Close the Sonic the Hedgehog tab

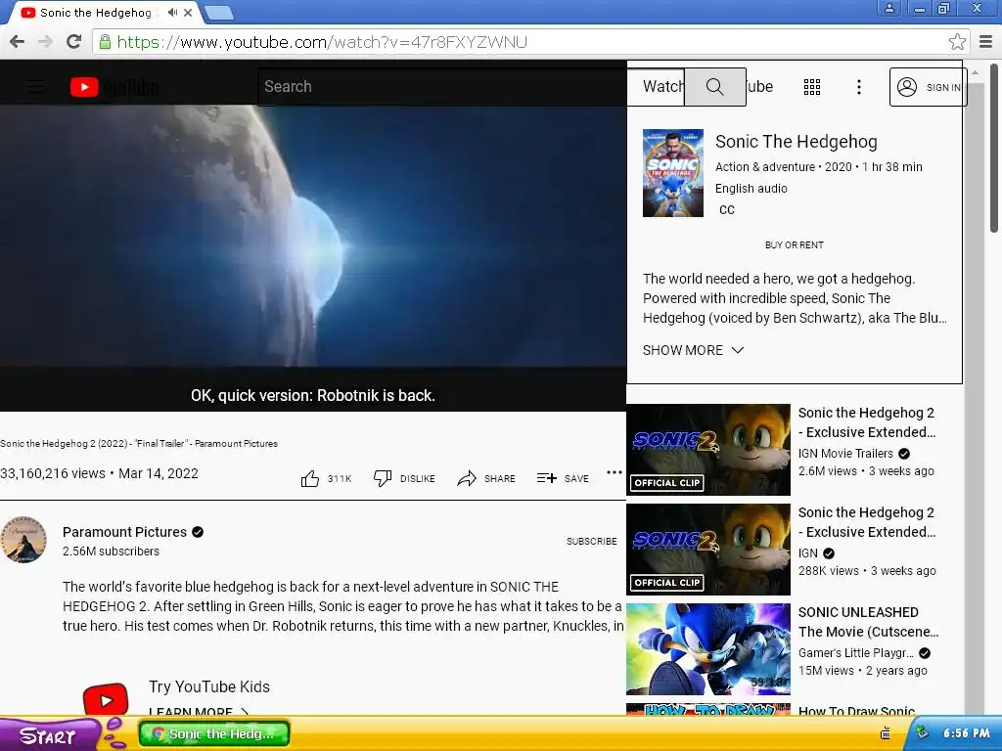[188, 12]
